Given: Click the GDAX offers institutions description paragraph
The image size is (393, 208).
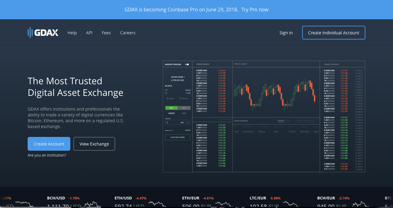Looking at the screenshot, I should (x=76, y=118).
